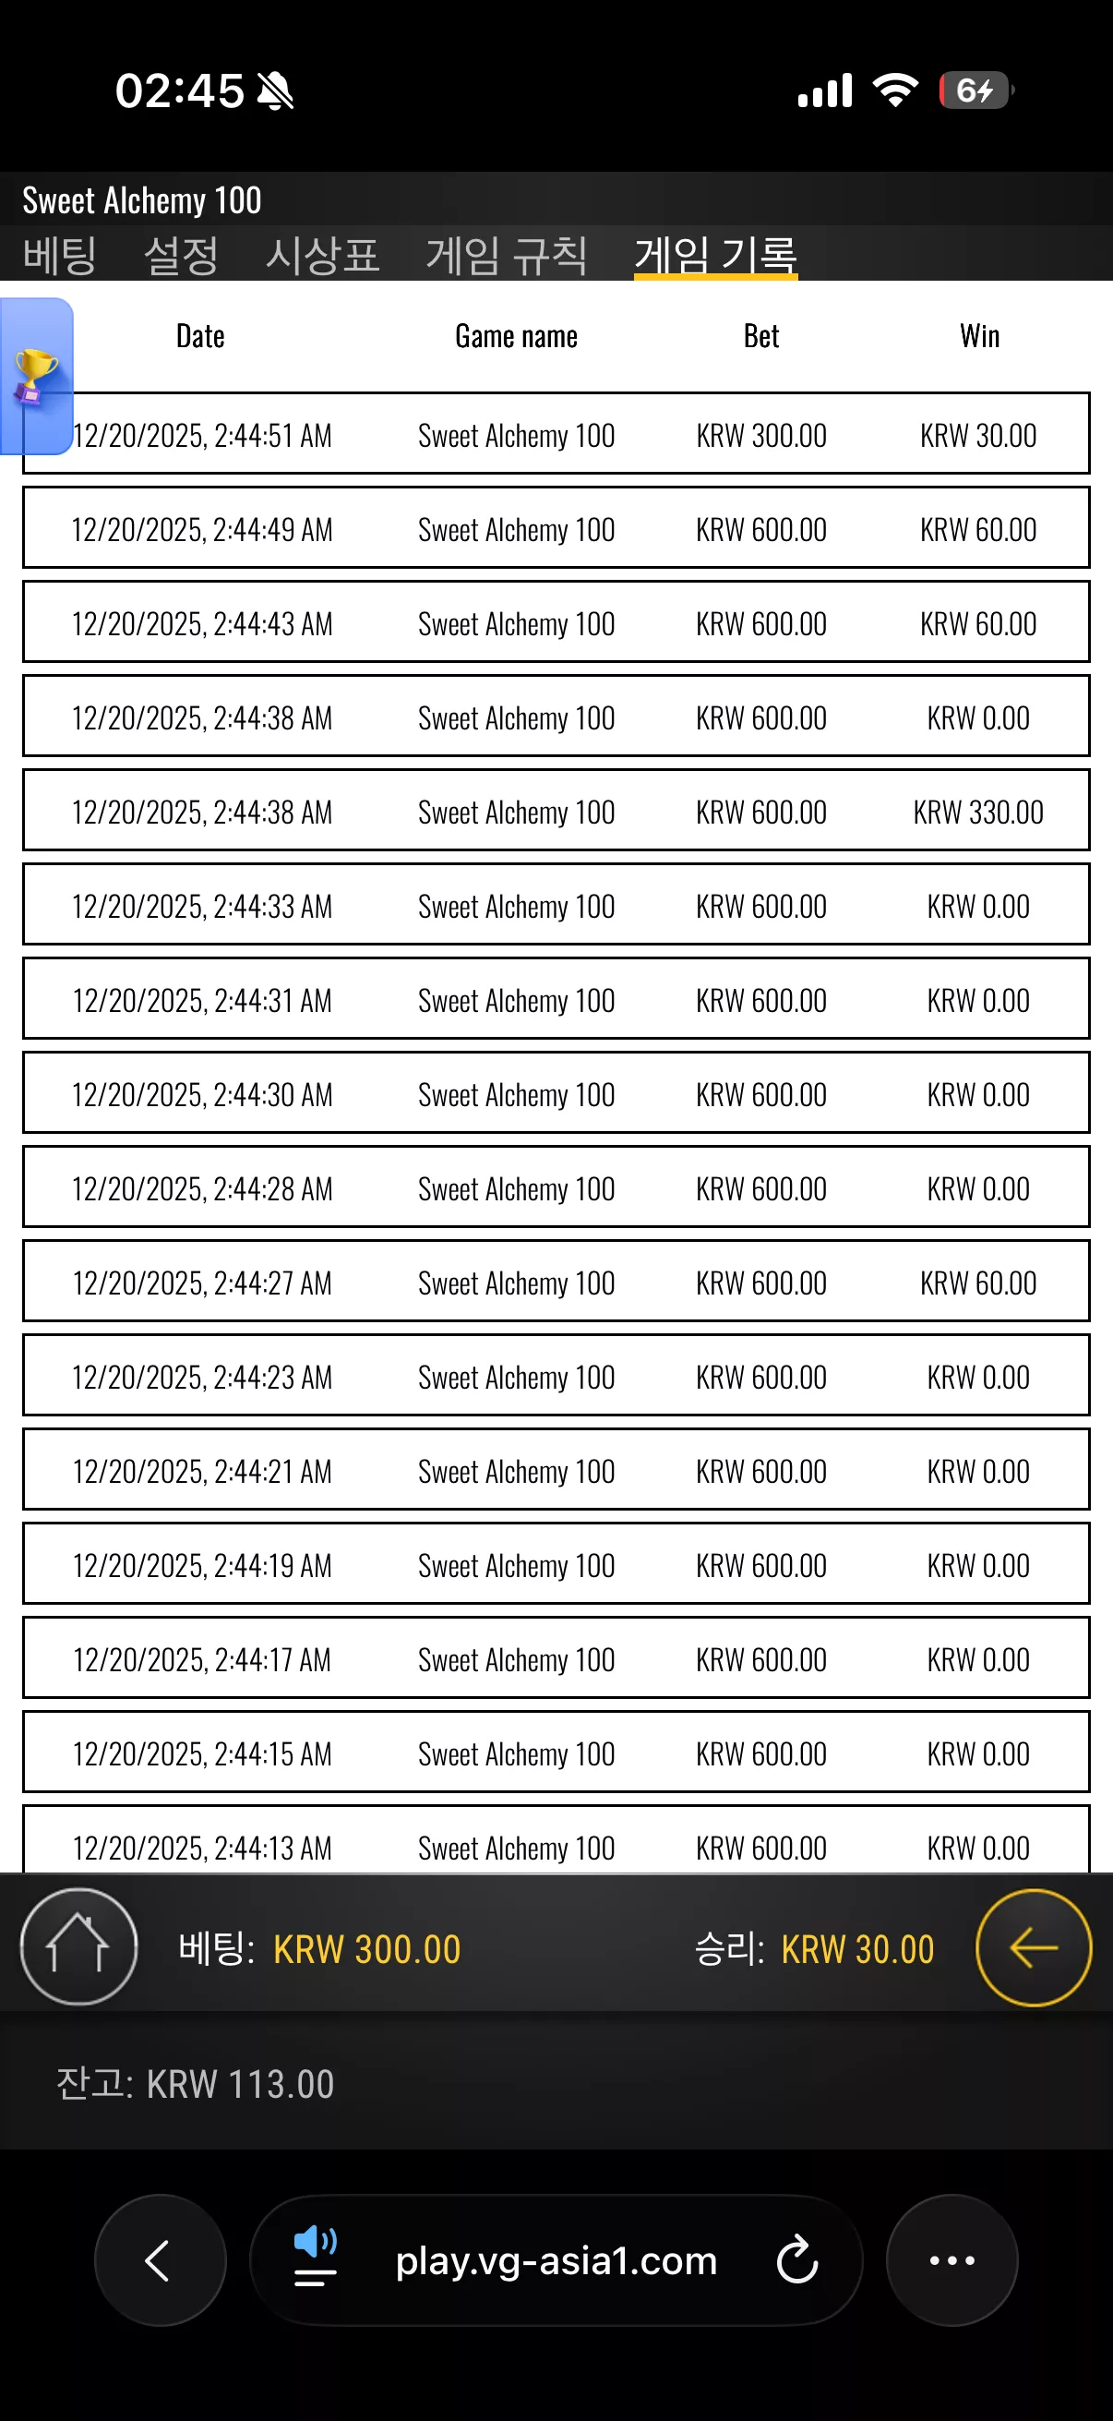
Task: Reload the page with refresh icon
Action: click(x=797, y=2259)
